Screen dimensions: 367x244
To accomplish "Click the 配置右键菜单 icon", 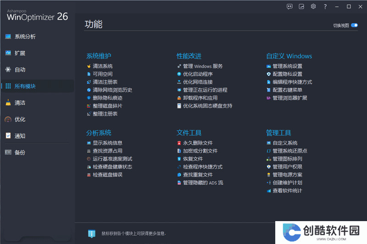I will [x=269, y=90].
